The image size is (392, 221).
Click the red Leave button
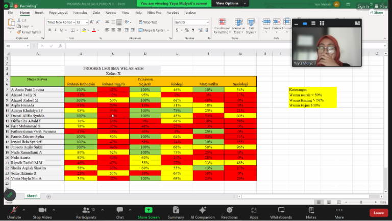click(378, 212)
